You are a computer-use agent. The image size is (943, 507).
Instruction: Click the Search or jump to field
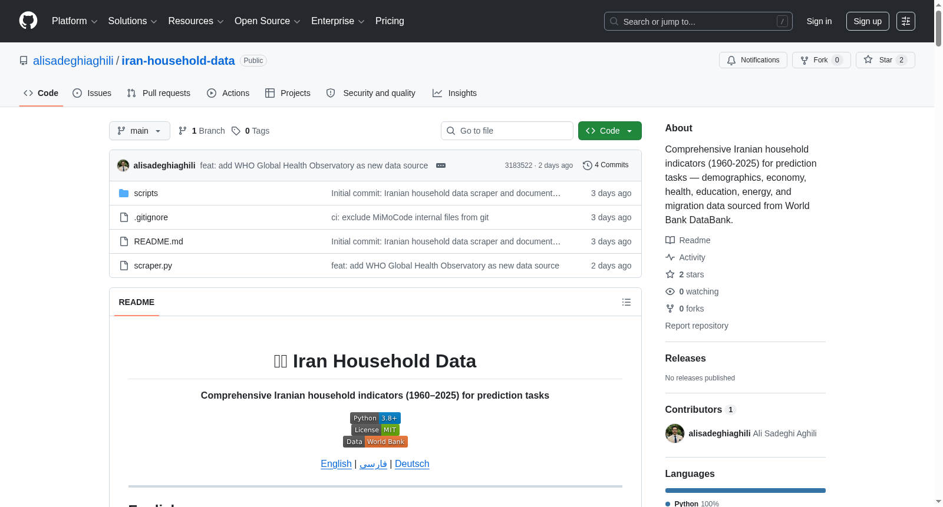tap(698, 21)
